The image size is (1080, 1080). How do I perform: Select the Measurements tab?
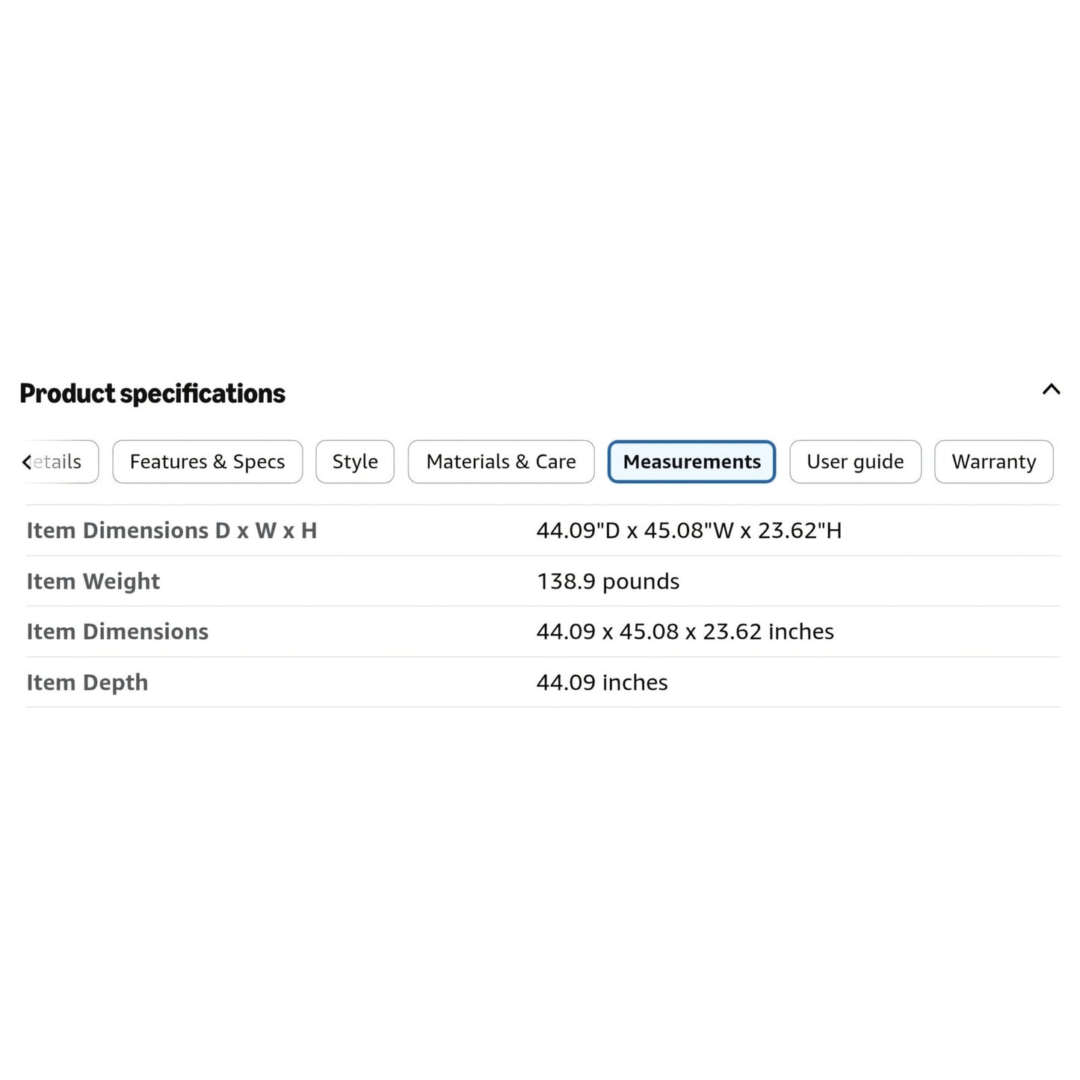(692, 462)
